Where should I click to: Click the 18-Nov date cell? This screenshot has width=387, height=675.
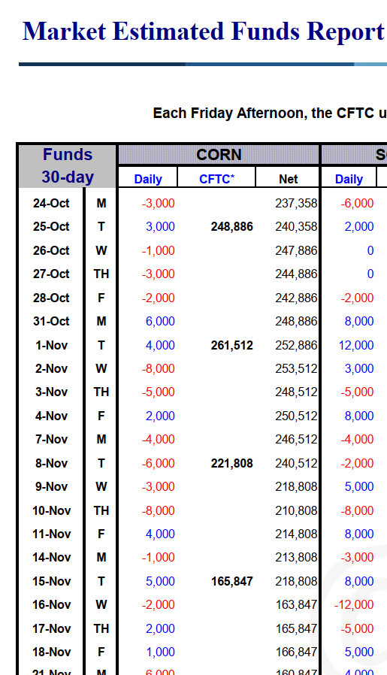pyautogui.click(x=51, y=652)
